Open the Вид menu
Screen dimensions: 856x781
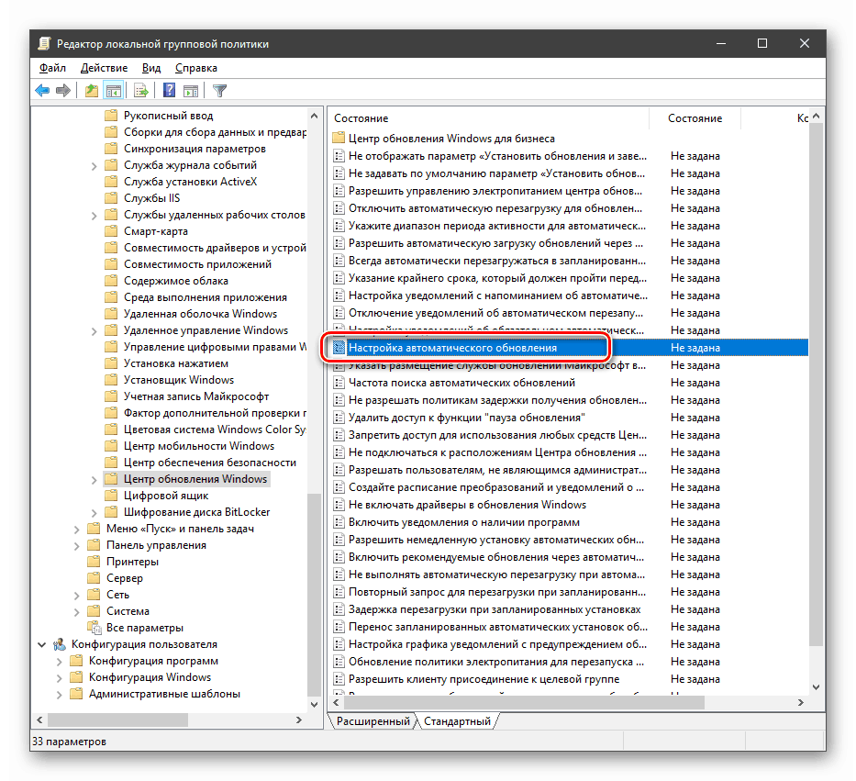(x=151, y=68)
